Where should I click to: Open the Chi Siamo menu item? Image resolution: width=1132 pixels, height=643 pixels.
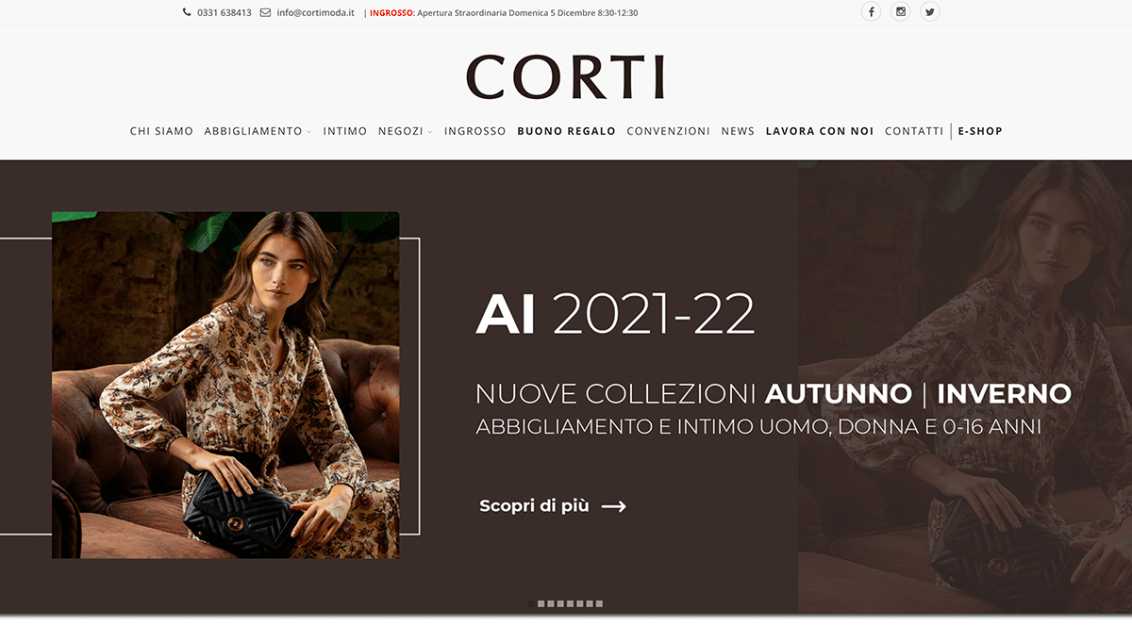coord(161,131)
